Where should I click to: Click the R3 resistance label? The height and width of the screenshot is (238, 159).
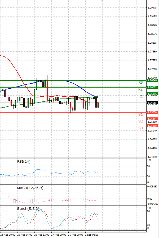coord(140,83)
